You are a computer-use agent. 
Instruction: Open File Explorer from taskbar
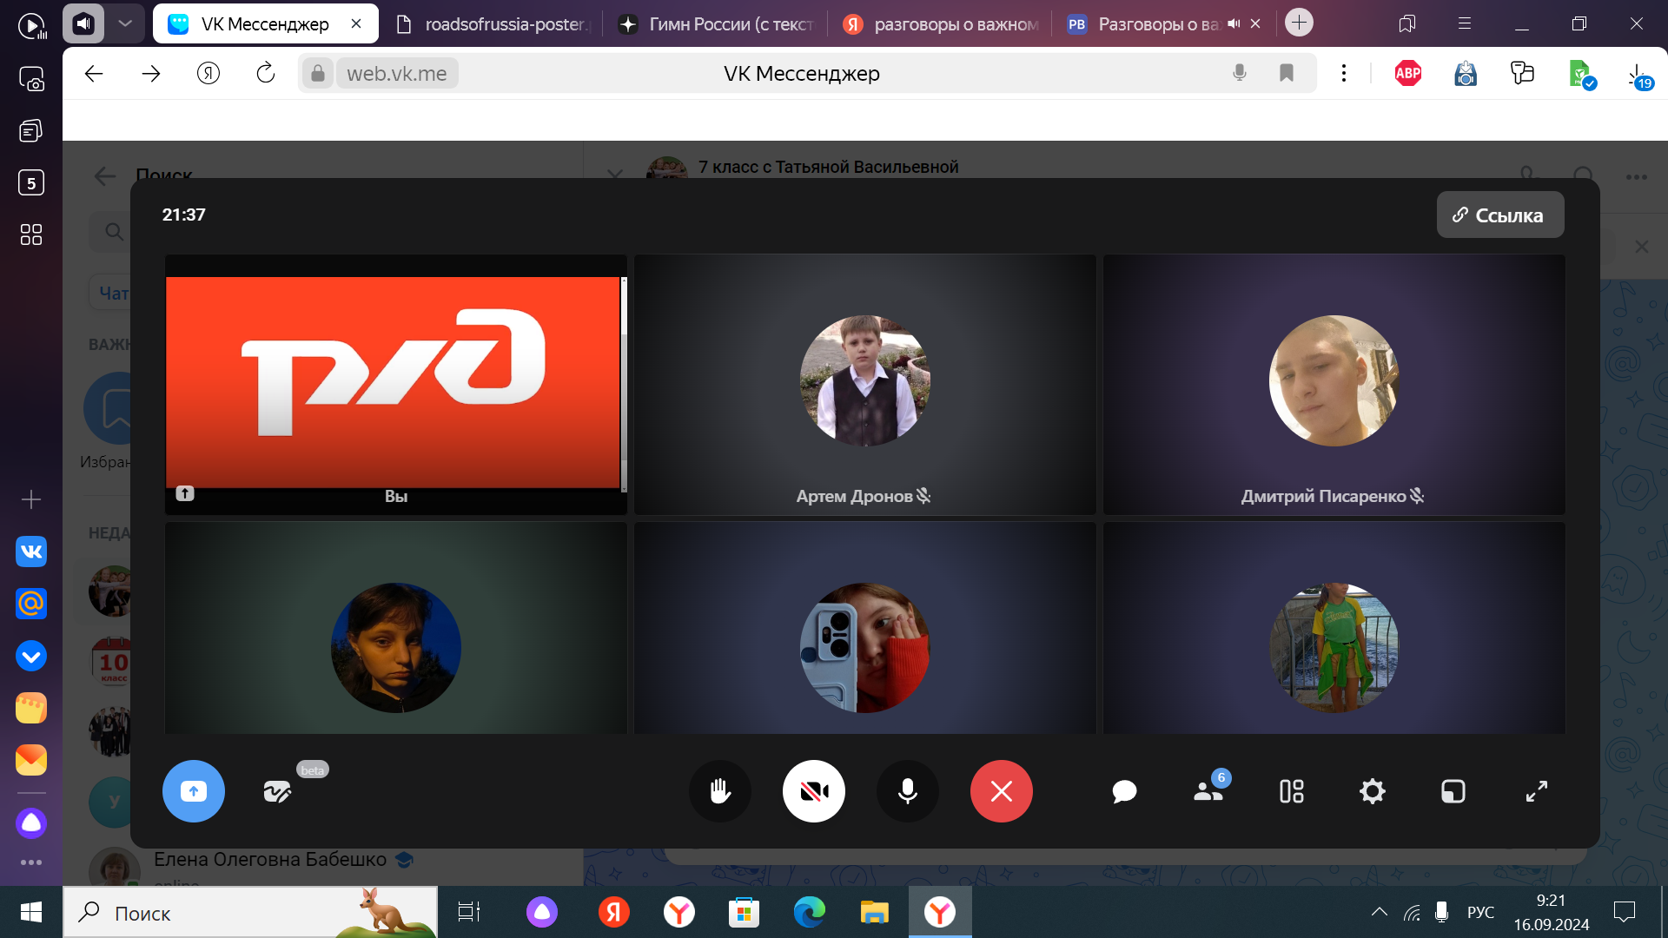[875, 913]
